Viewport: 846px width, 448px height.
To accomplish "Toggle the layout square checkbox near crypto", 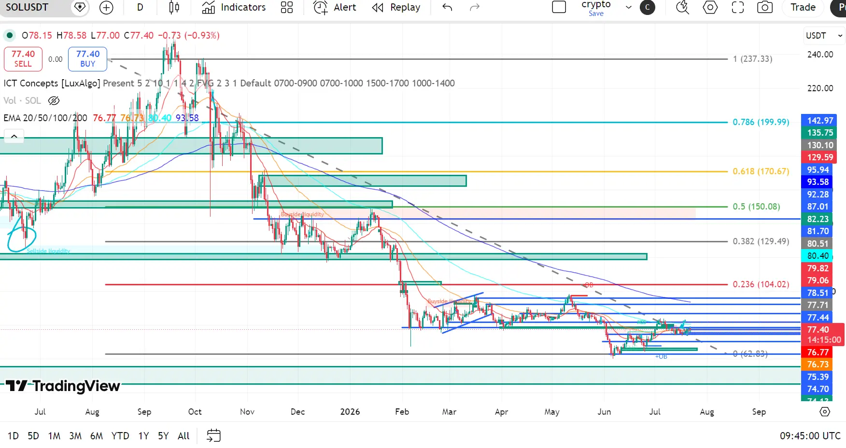I will click(x=559, y=7).
